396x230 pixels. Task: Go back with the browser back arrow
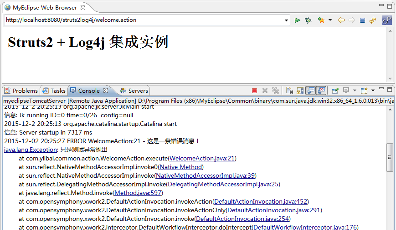coord(341,20)
